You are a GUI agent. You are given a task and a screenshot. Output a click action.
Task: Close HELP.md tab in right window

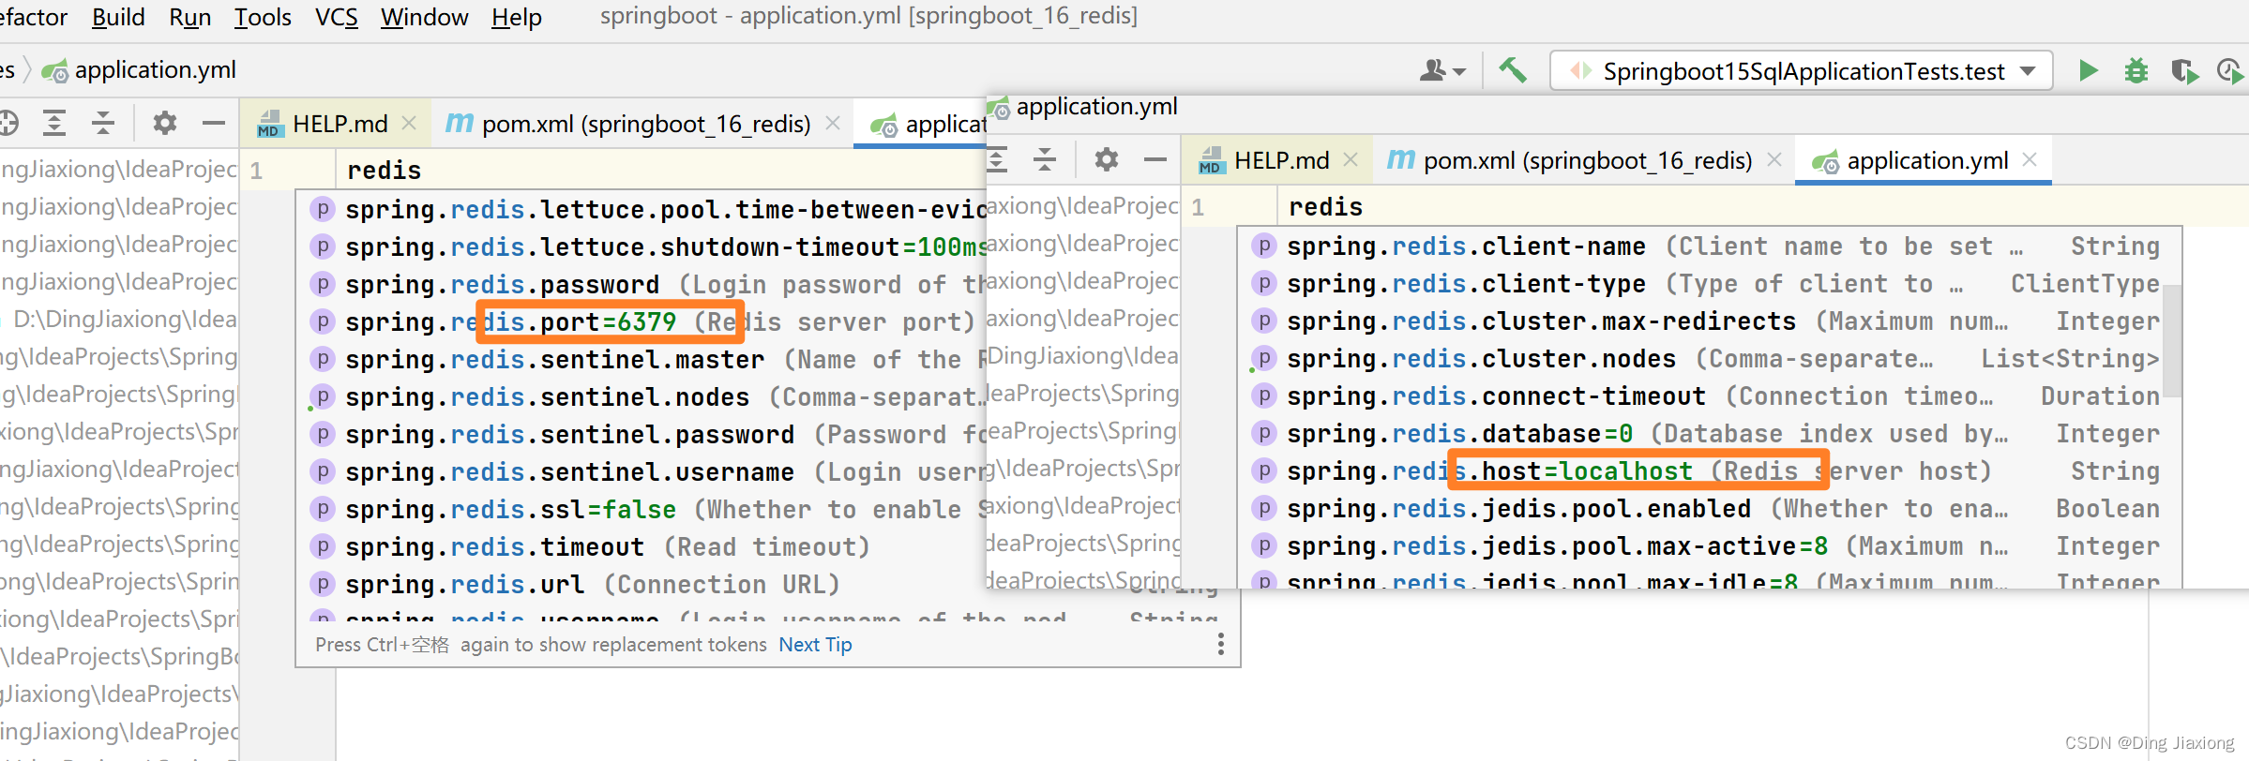[x=1351, y=159]
